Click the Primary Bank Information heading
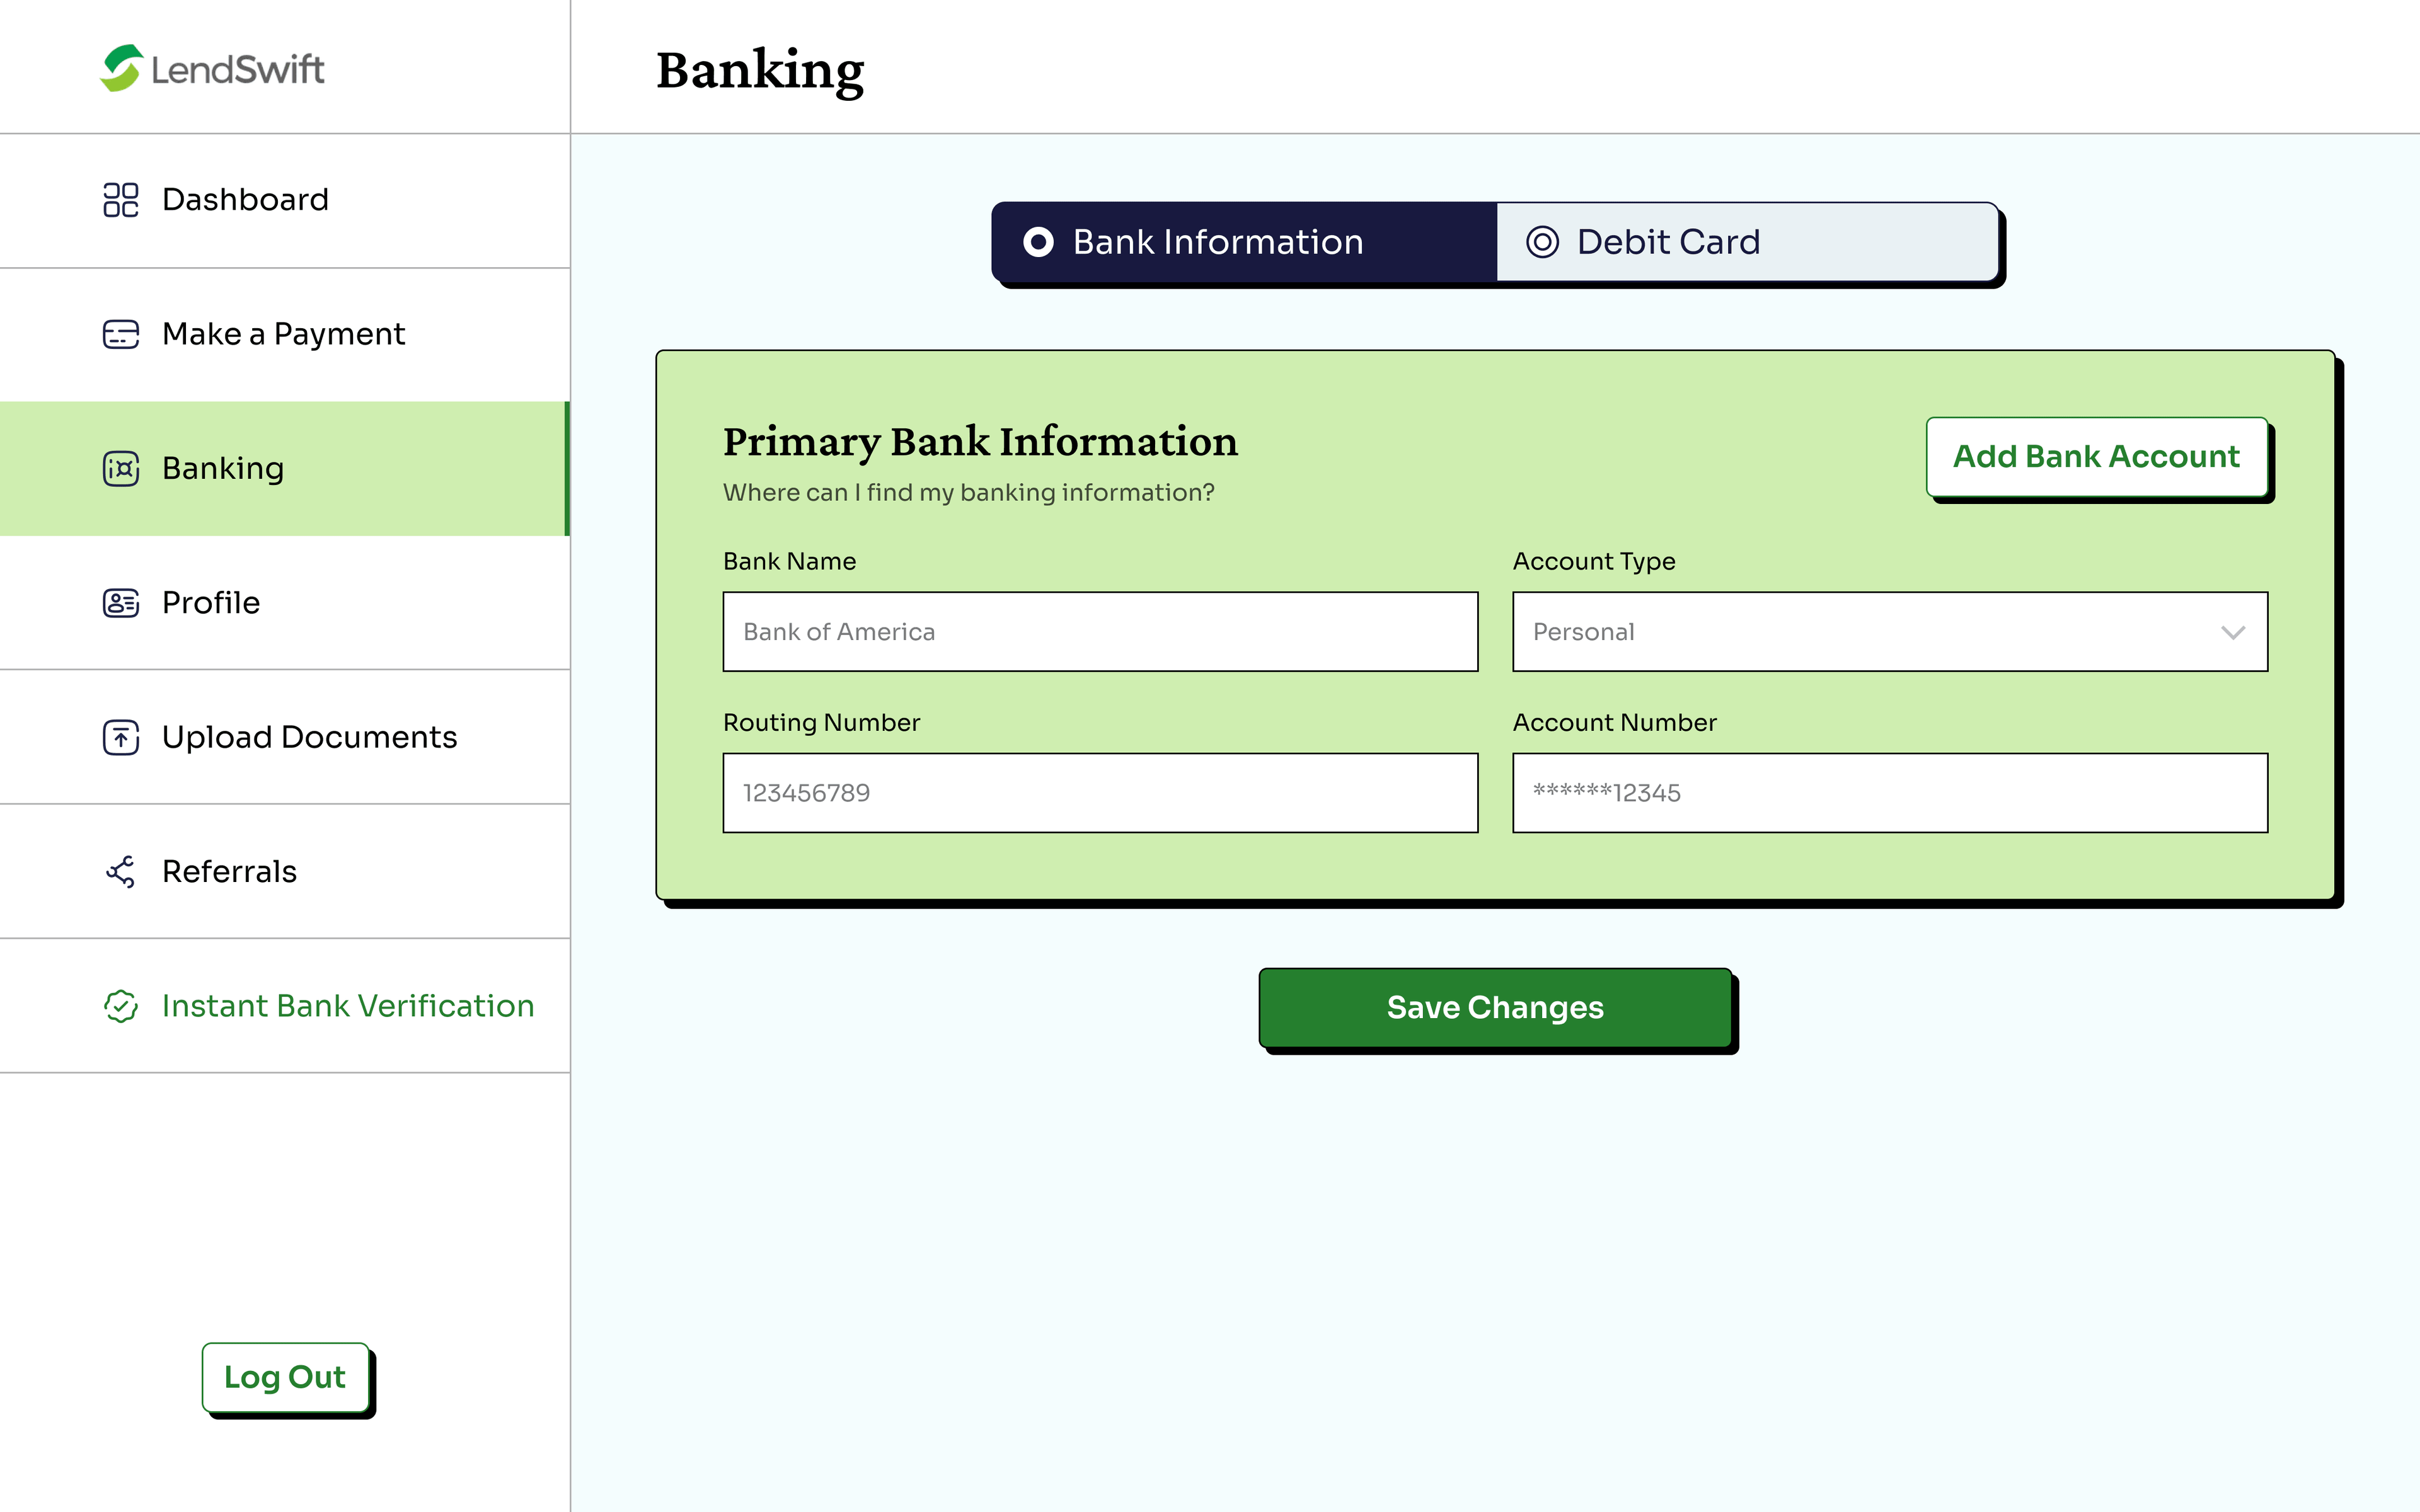The height and width of the screenshot is (1512, 2420). [980, 442]
